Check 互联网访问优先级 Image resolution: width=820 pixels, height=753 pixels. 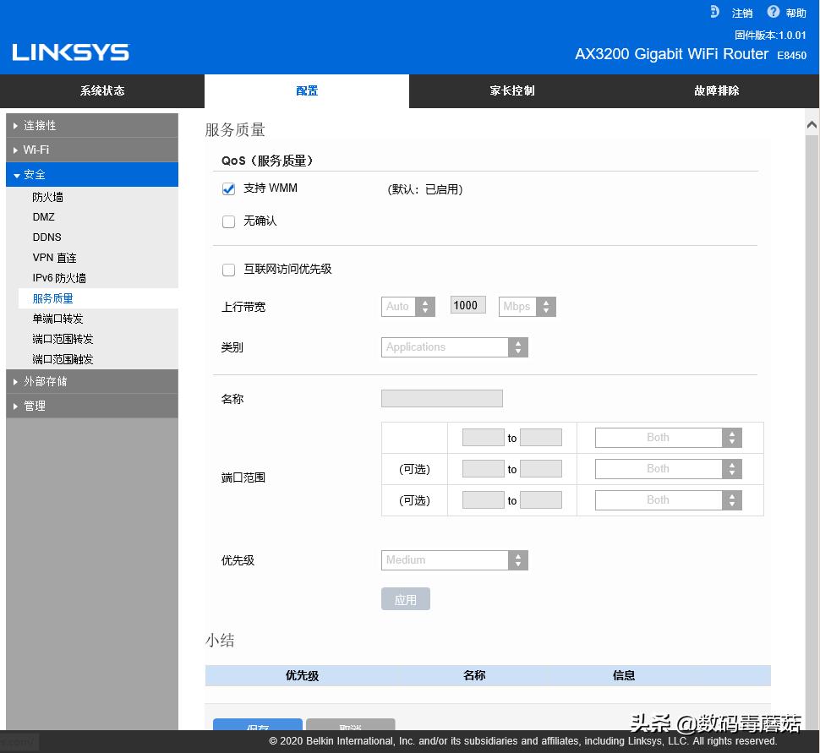click(x=228, y=270)
